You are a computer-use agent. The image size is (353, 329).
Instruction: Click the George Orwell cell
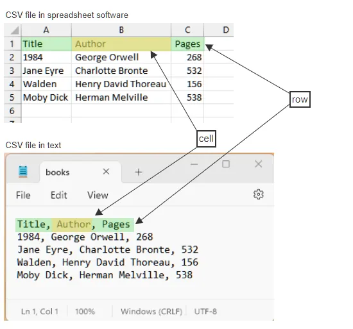pos(121,57)
